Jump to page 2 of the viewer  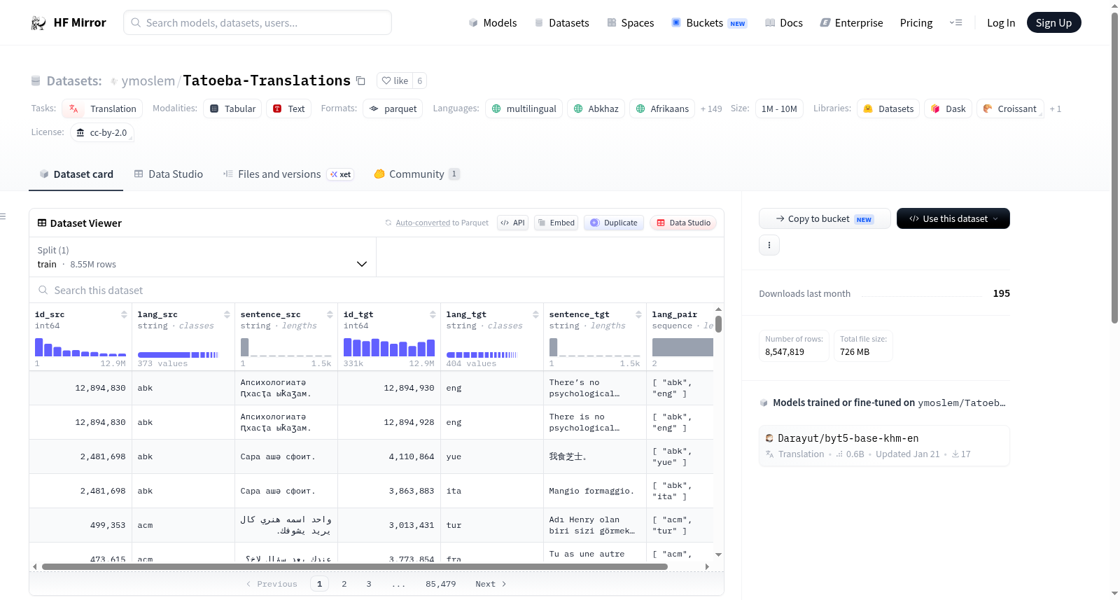click(344, 584)
